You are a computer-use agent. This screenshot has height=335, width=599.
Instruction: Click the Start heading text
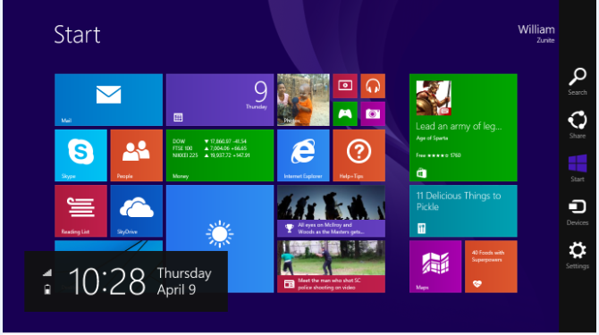point(77,35)
